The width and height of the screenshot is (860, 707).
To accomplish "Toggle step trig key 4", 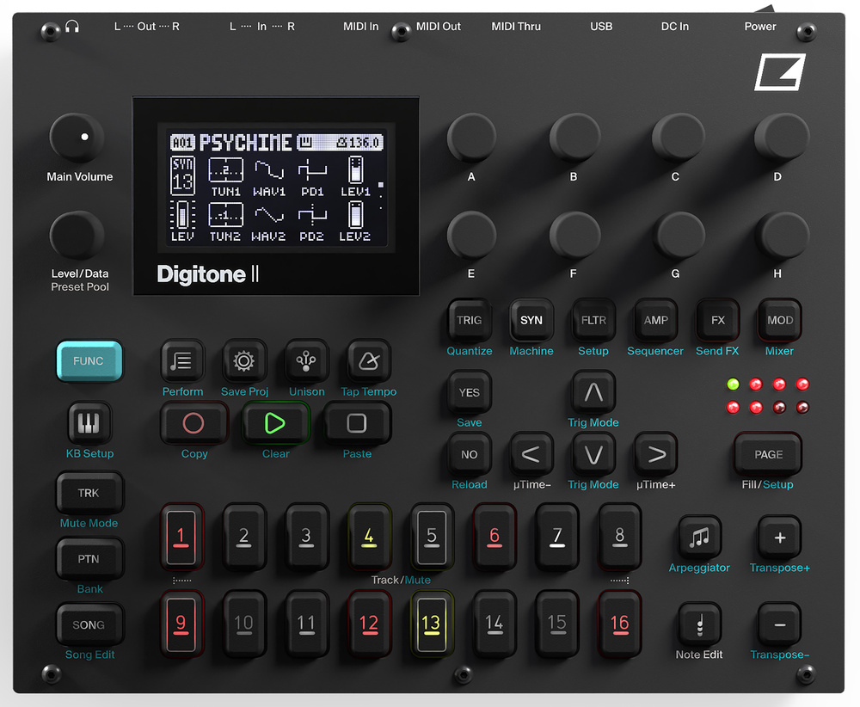I will coord(369,538).
